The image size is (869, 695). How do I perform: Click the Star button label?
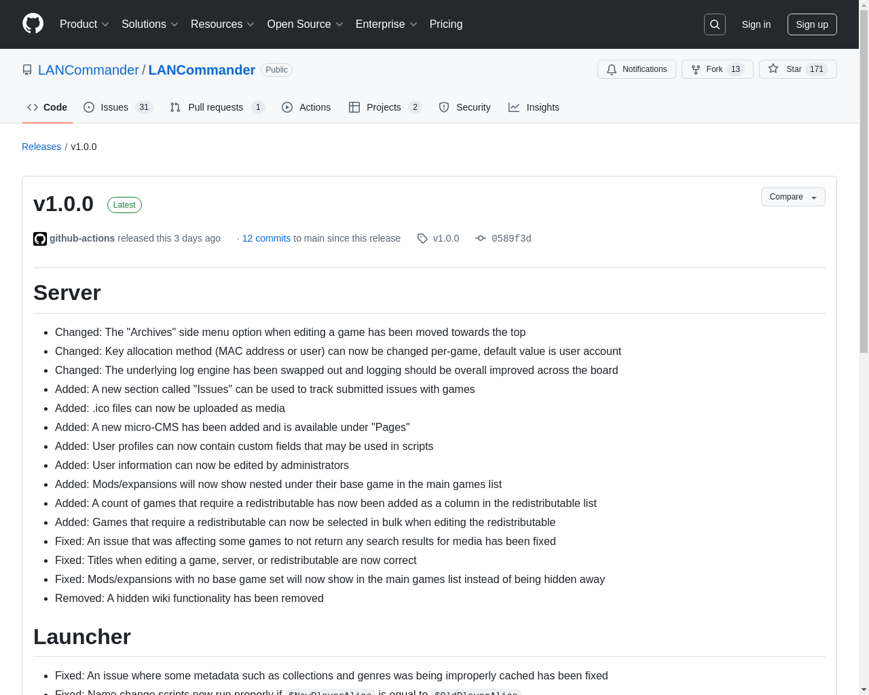click(794, 69)
